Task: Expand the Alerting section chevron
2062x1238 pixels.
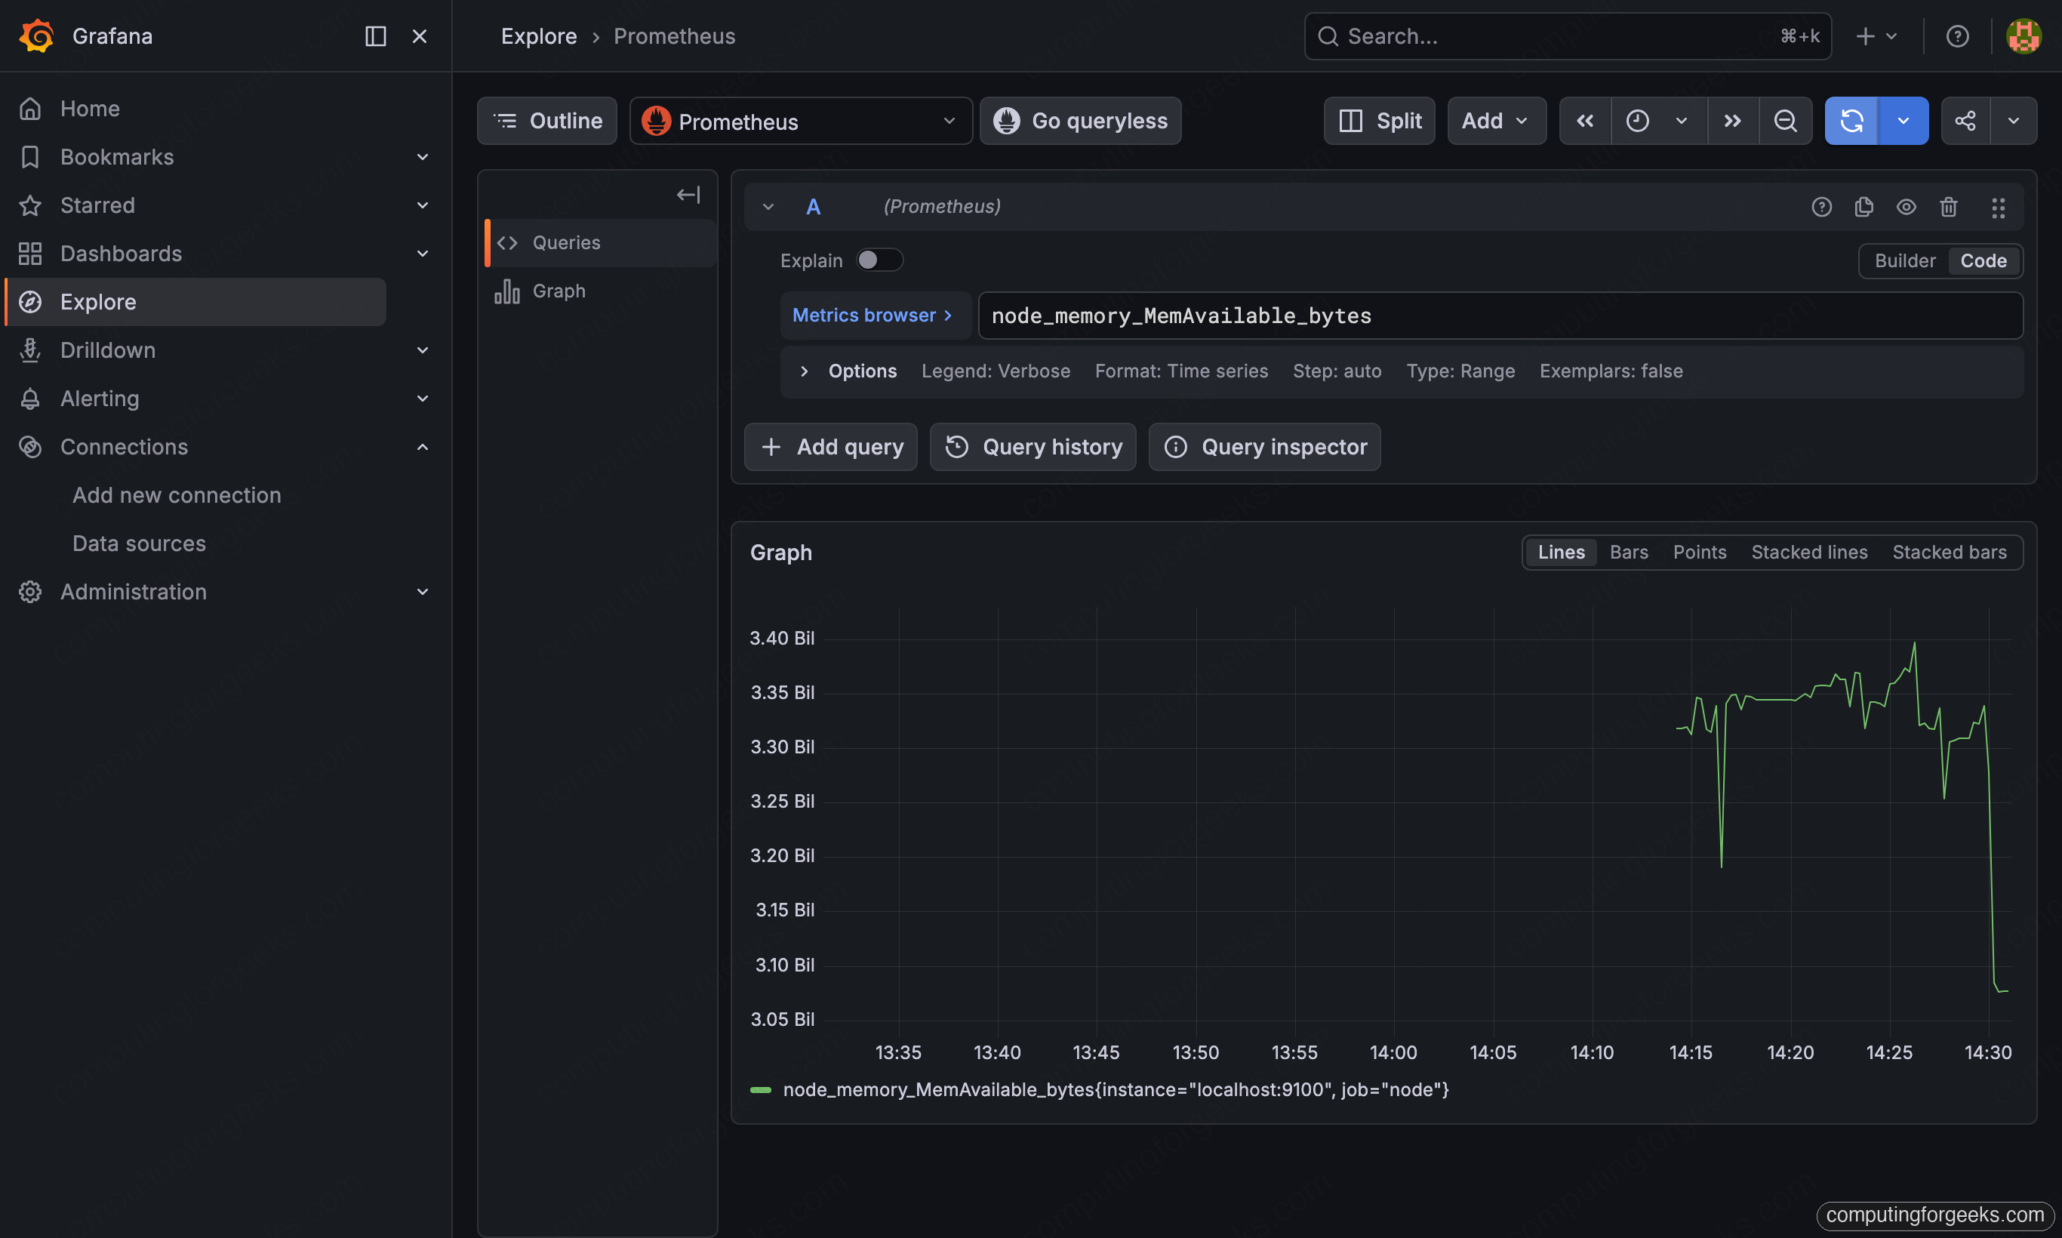Action: pos(422,399)
